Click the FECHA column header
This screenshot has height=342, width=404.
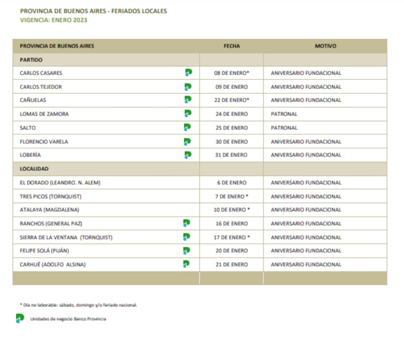(x=232, y=46)
